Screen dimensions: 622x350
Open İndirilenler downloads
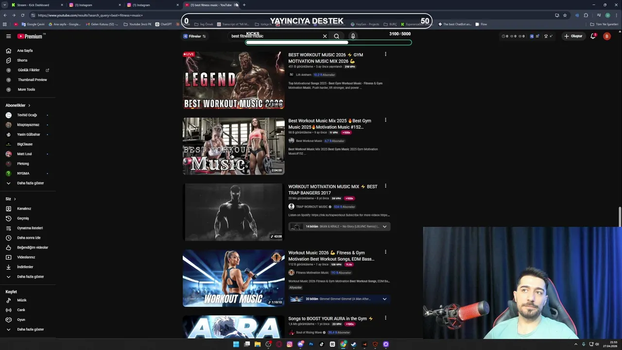[25, 267]
